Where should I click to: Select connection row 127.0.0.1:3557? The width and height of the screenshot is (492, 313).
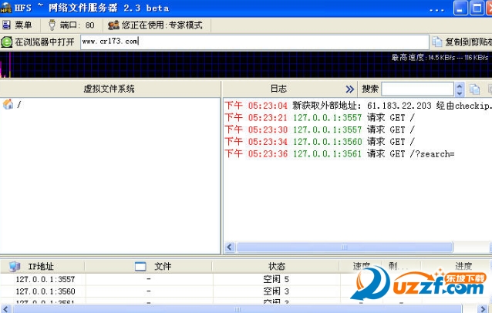pyautogui.click(x=45, y=279)
